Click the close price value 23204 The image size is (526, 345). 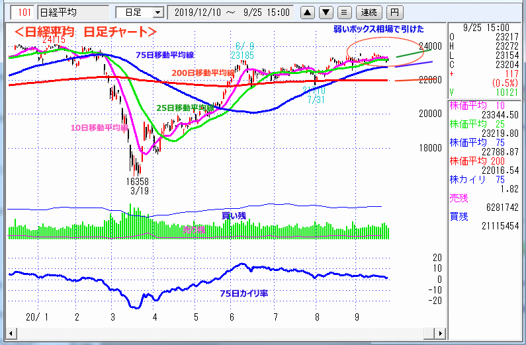pos(507,65)
